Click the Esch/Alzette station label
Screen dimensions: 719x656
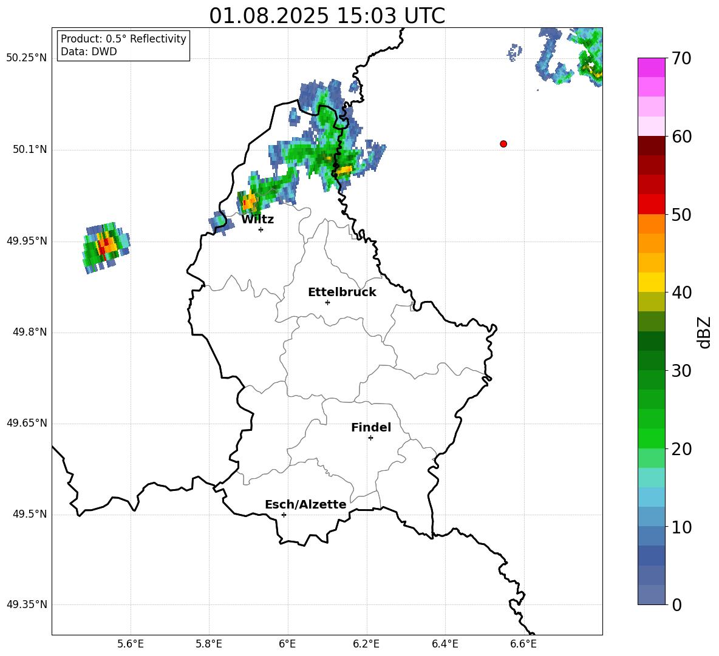pyautogui.click(x=305, y=504)
